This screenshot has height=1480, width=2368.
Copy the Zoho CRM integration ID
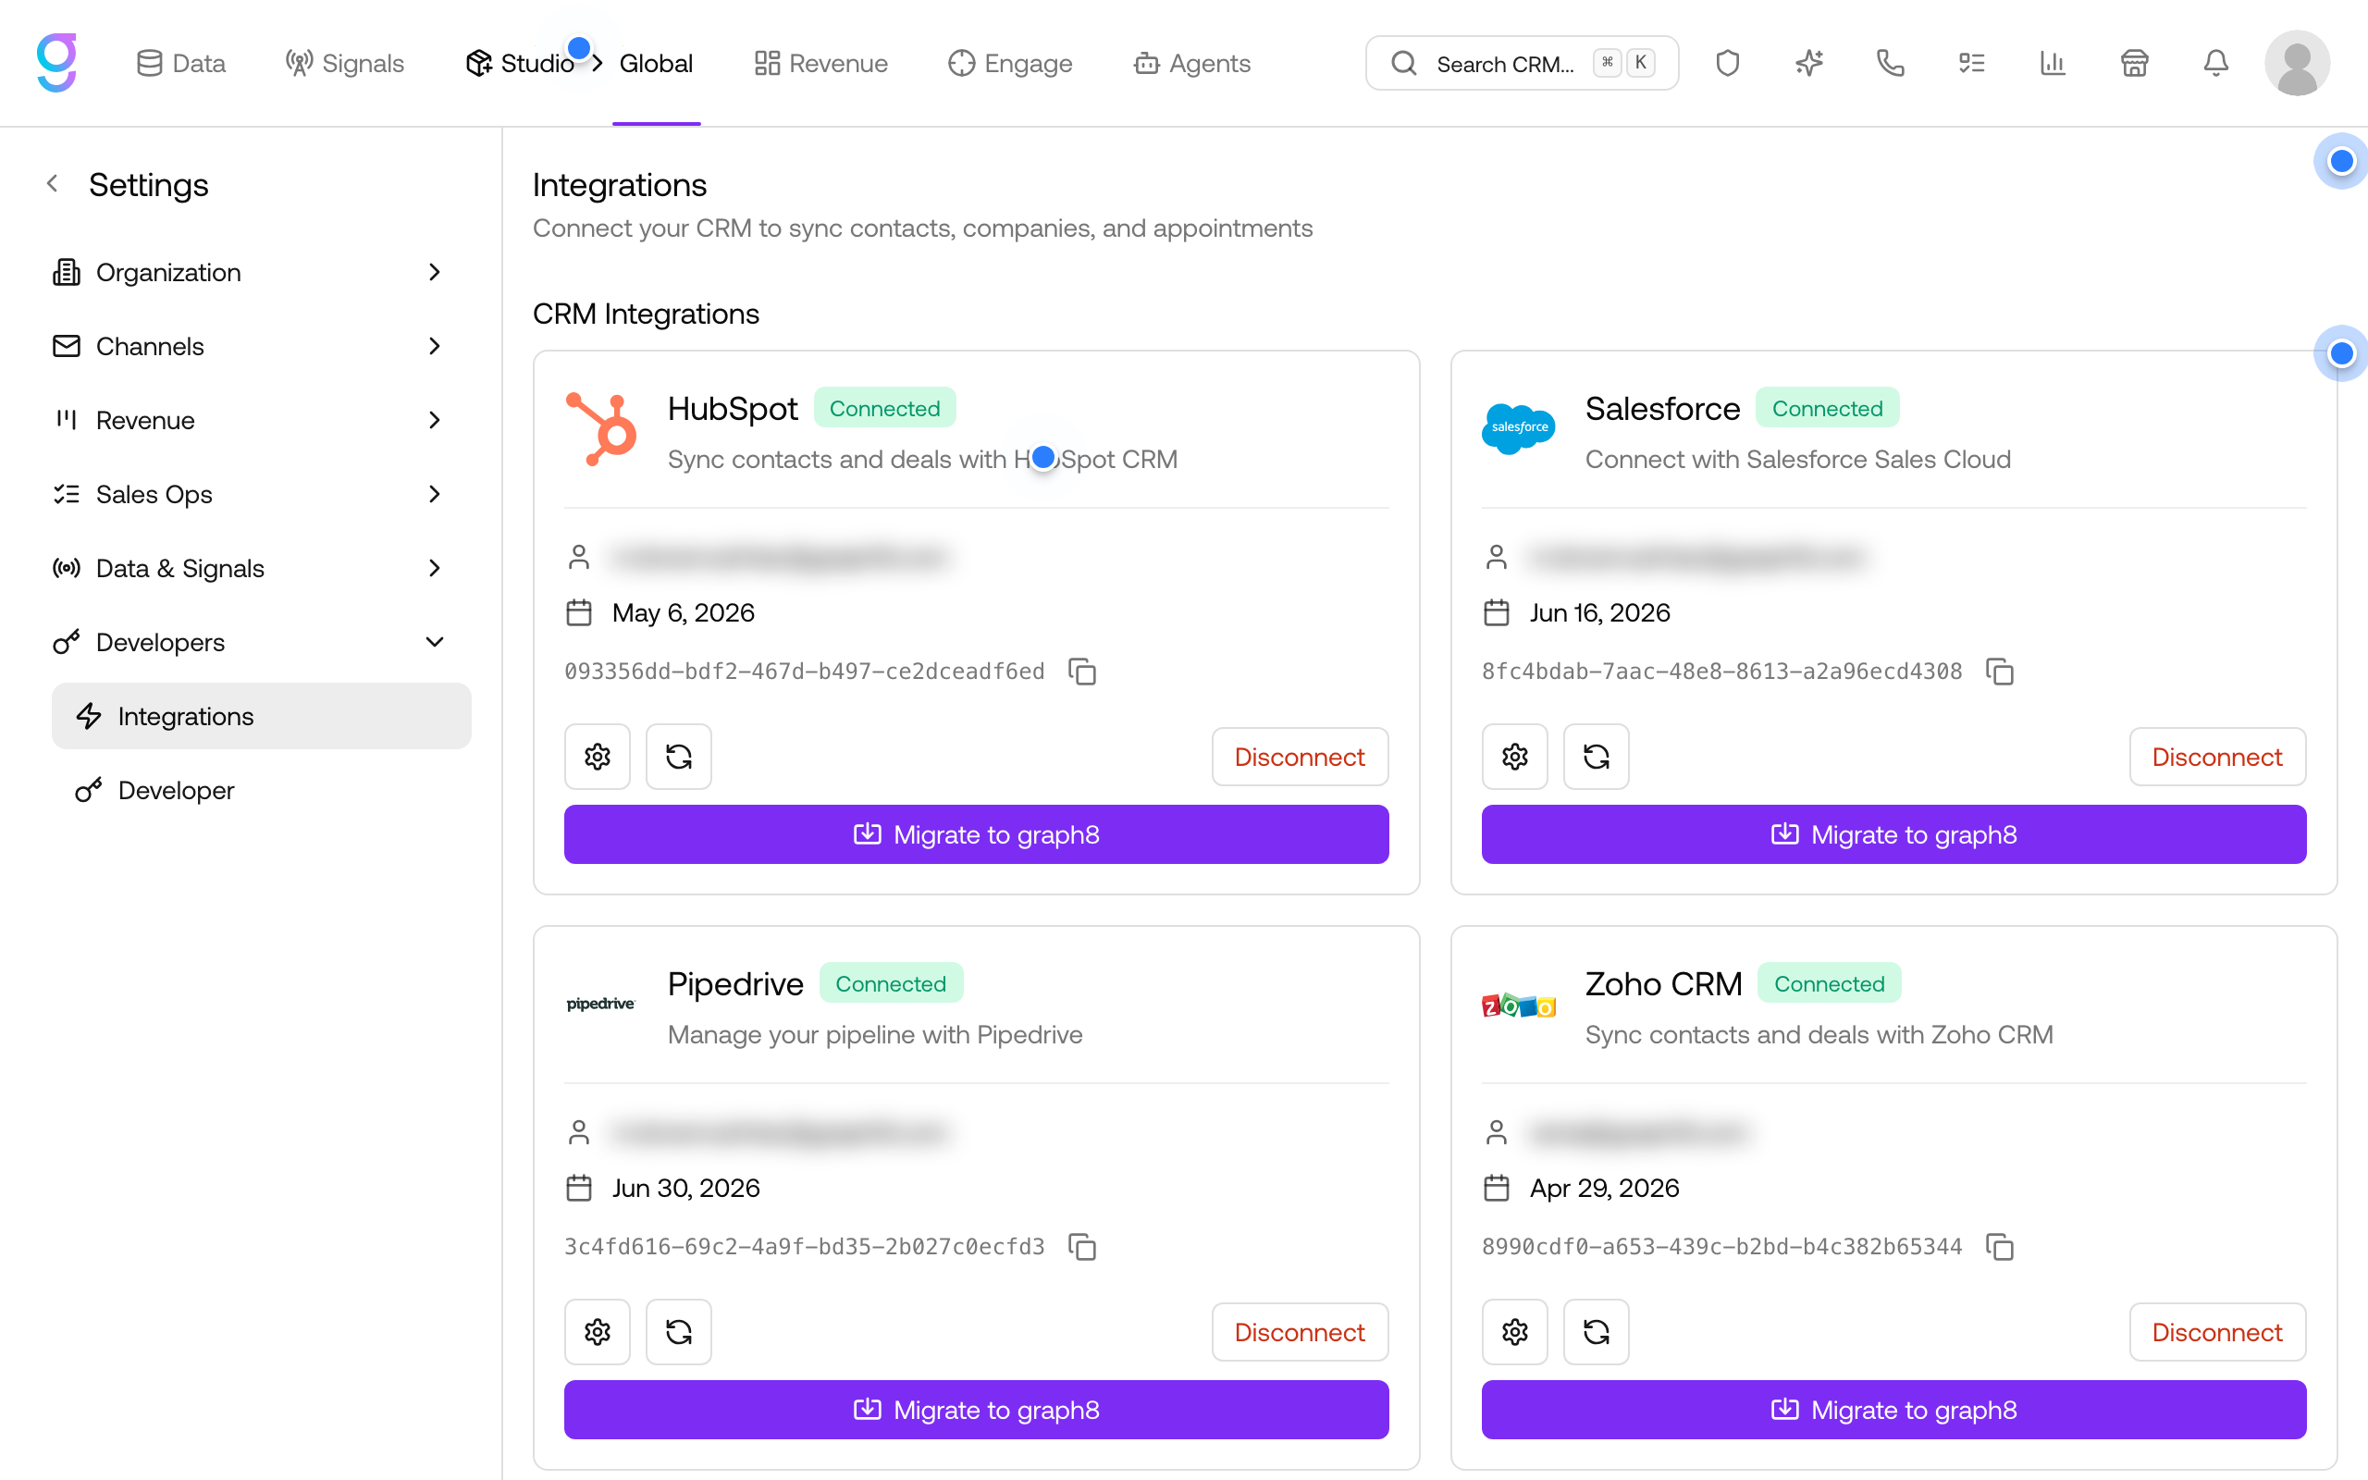tap(2000, 1247)
